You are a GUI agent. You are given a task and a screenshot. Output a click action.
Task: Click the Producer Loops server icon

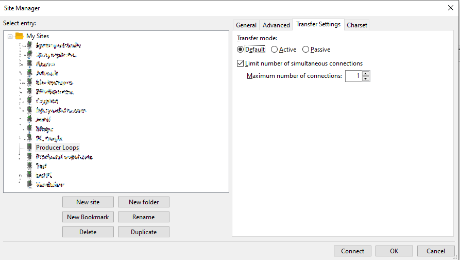(30, 148)
